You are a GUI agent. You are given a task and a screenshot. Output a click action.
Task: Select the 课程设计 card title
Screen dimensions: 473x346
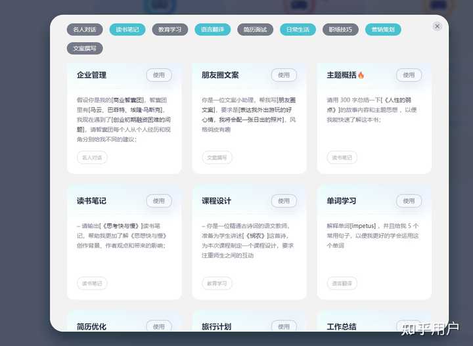coord(217,201)
